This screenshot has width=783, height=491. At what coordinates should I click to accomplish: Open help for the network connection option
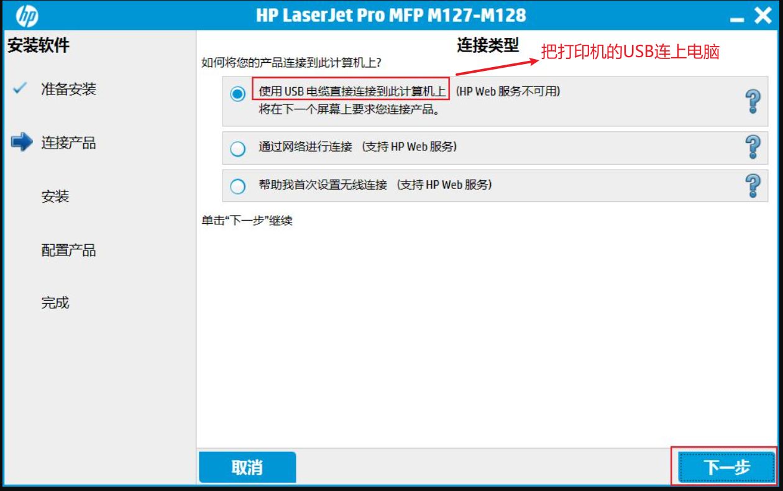tap(753, 147)
